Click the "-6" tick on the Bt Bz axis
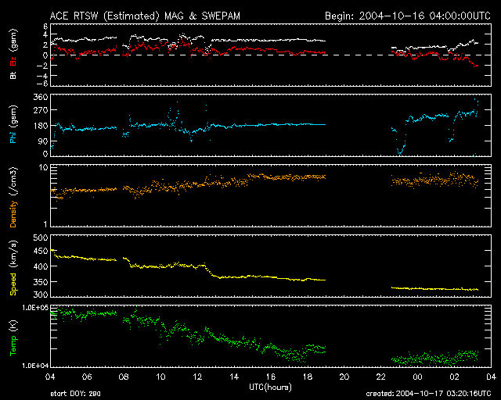The image size is (501, 400). pyautogui.click(x=41, y=84)
